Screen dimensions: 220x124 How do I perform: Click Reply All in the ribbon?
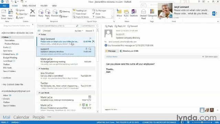pos(47,14)
